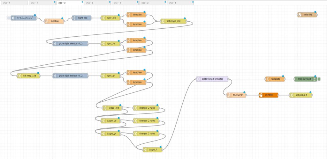Select the set msg.l_ye change icon
This screenshot has height=159, width=327.
[x=20, y=76]
